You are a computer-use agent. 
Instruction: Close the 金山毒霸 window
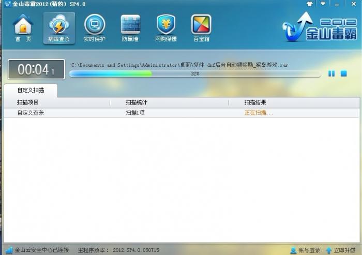[353, 4]
